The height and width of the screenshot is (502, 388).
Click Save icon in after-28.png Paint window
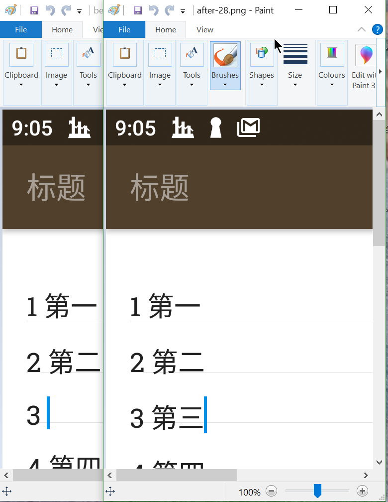[x=138, y=10]
